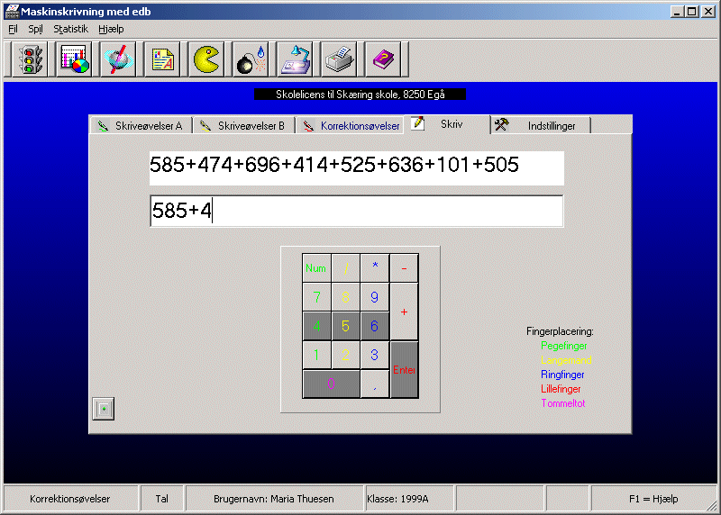
Task: Click the printer toolbar icon
Action: [339, 59]
